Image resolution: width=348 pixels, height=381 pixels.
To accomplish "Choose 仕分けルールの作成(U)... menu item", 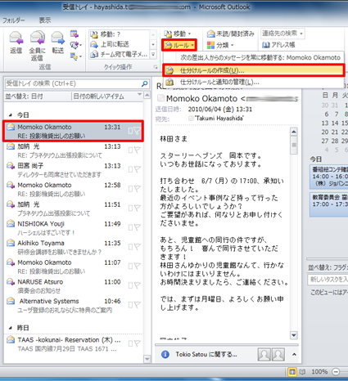I will click(254, 70).
